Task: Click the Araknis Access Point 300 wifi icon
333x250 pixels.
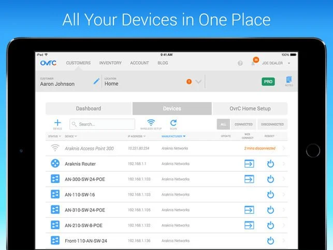Action: [x=55, y=148]
